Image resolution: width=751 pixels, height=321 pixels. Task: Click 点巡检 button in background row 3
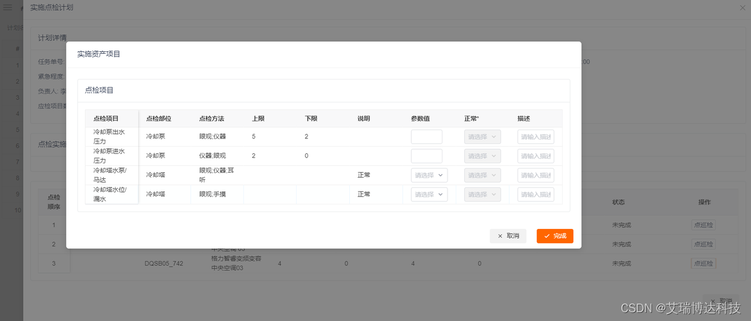(703, 263)
